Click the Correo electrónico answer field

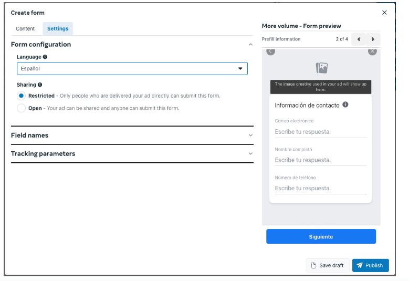coord(321,132)
